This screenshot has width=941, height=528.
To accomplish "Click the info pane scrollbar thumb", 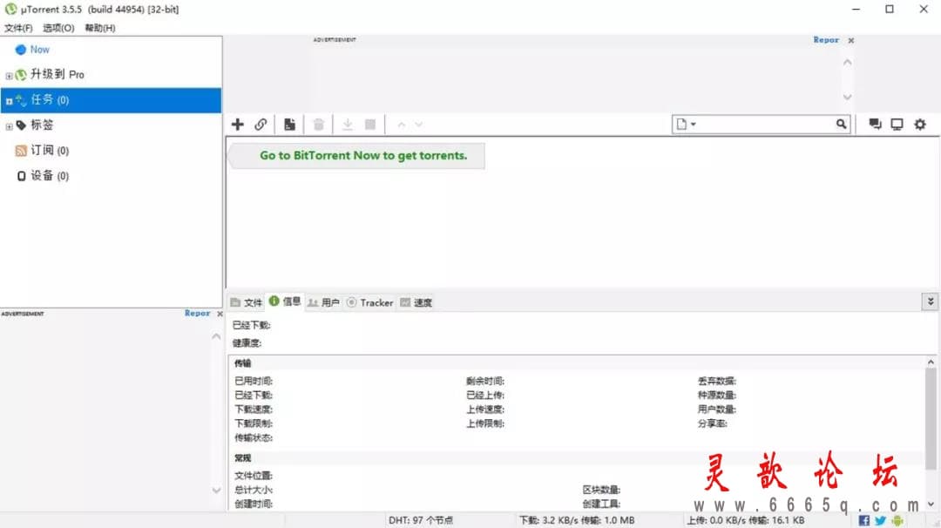I will (931, 418).
